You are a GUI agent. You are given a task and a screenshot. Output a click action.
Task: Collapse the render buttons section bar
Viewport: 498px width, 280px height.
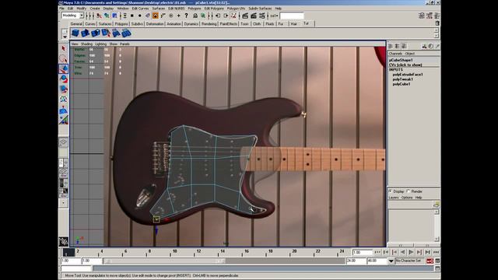point(239,16)
